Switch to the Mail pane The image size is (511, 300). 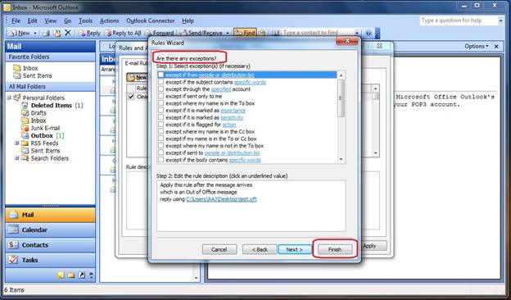pyautogui.click(x=50, y=215)
